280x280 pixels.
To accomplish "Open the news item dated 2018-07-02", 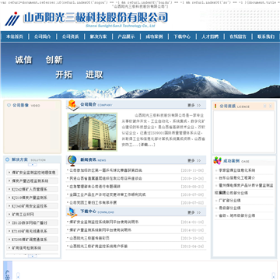I will coord(93,203).
